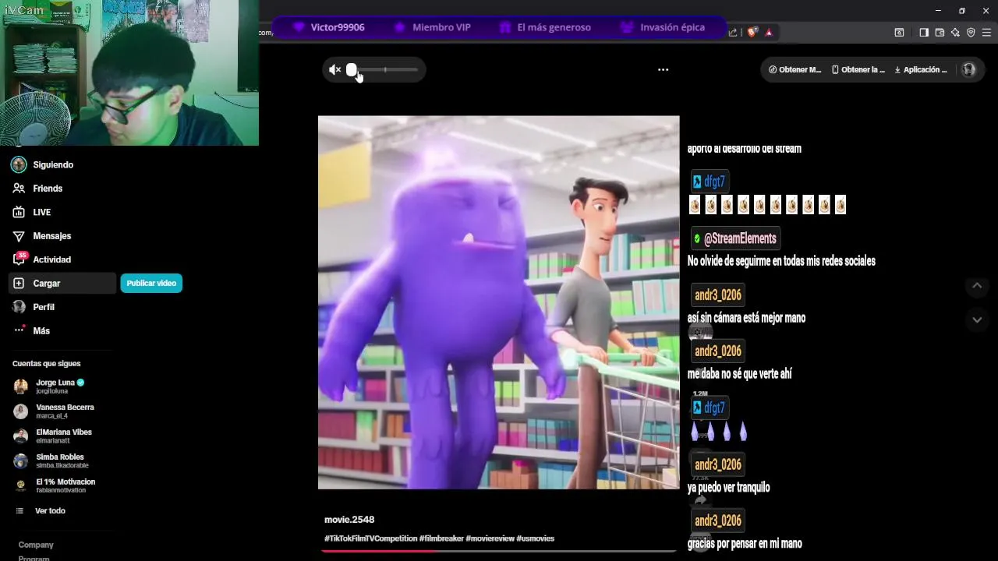Open the Brave Rewards triangle icon

coord(769,32)
